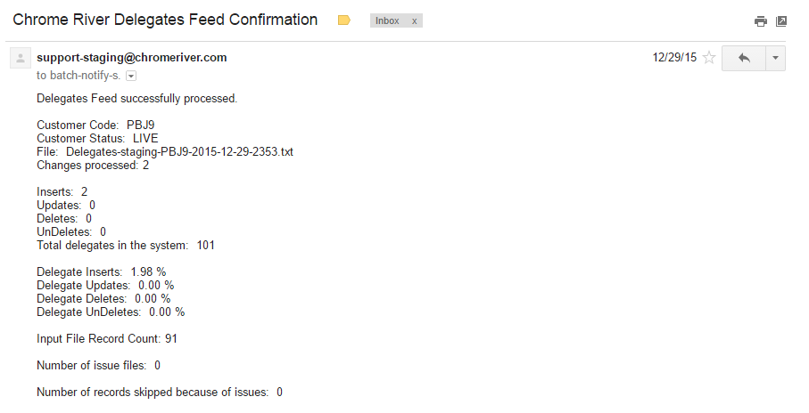
Task: Click the Number of issue files line
Action: 98,365
